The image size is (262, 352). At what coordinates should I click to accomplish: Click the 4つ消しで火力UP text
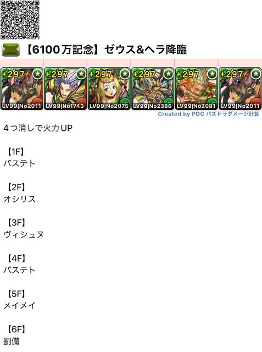point(38,128)
